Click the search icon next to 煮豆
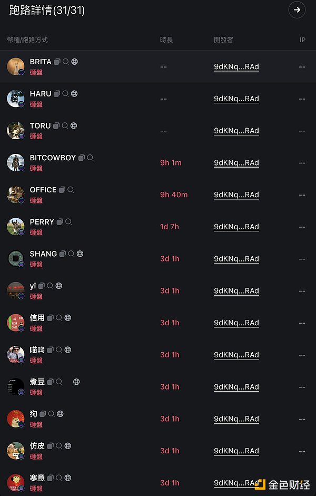The width and height of the screenshot is (316, 496). point(59,381)
